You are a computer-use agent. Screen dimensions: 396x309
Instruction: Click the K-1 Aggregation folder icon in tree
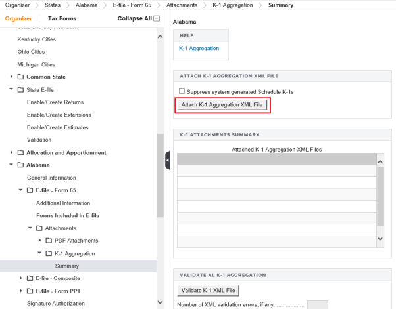pos(49,253)
